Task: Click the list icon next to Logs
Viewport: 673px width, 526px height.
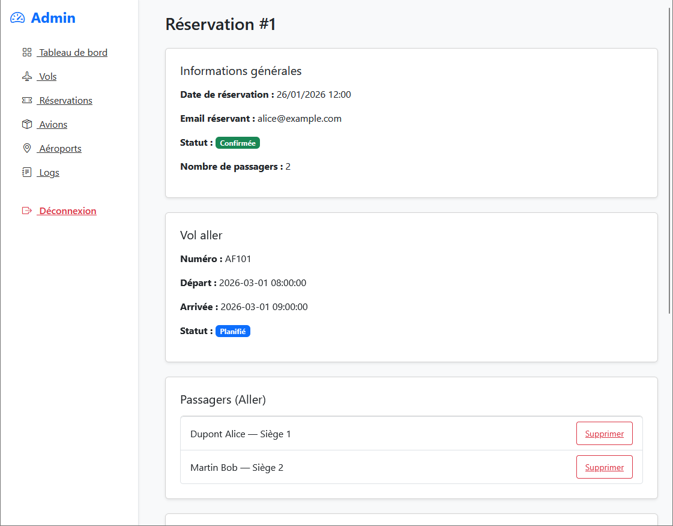Action: pos(26,172)
